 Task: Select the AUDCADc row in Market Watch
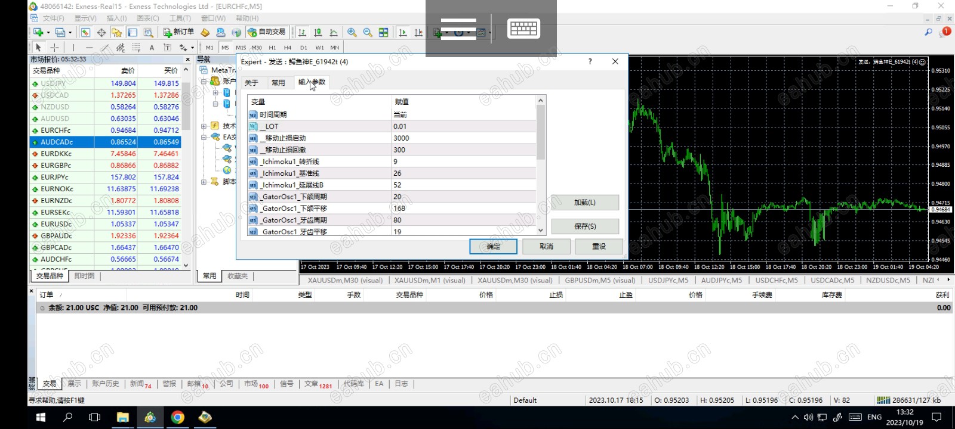pyautogui.click(x=105, y=142)
